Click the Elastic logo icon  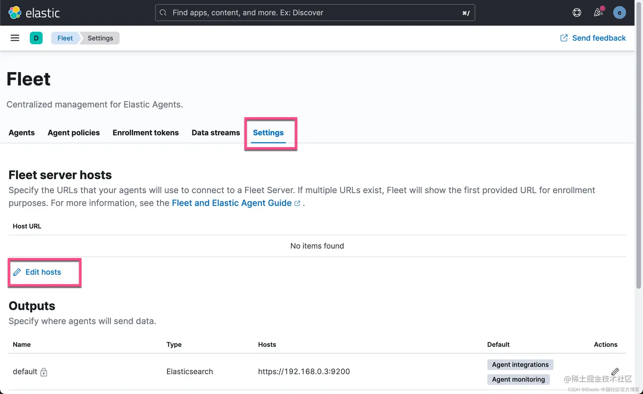pos(15,13)
